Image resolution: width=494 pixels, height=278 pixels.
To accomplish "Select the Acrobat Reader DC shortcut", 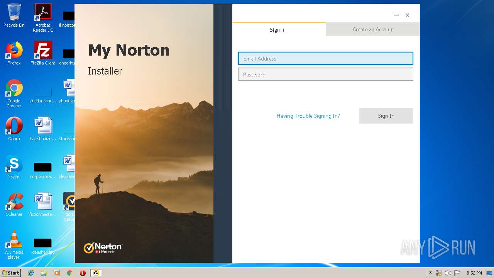I will pos(43,17).
